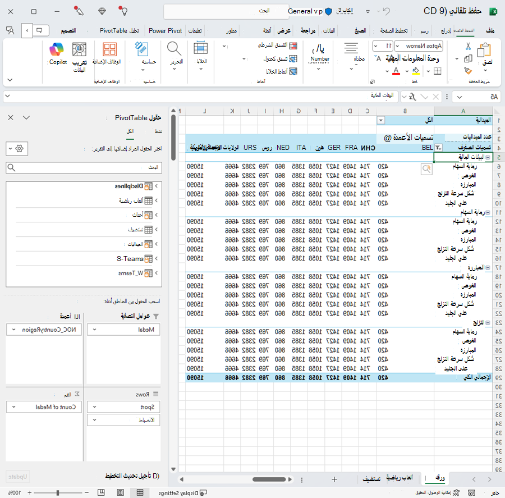Open the البيانات (Data) ribbon tab
505x498 pixels.
pyautogui.click(x=329, y=31)
